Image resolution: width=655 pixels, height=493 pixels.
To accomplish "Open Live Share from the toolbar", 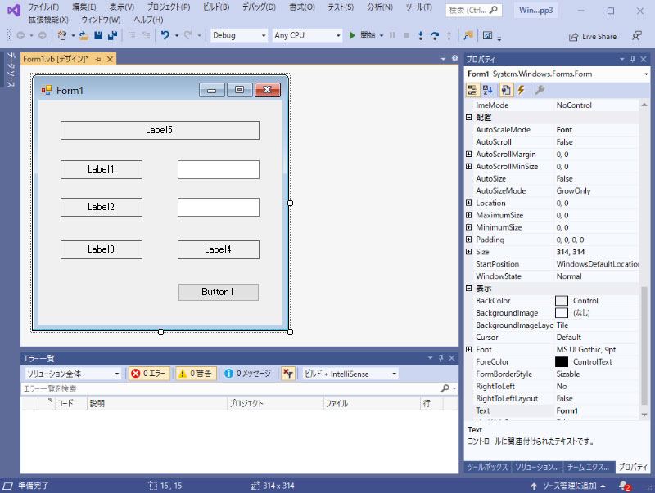I will point(591,36).
